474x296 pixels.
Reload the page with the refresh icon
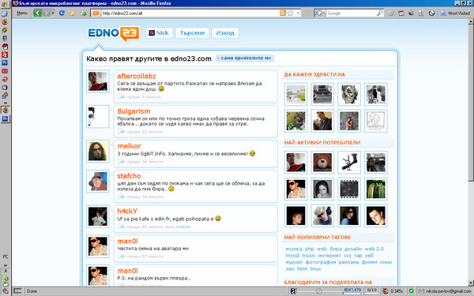tap(62, 13)
